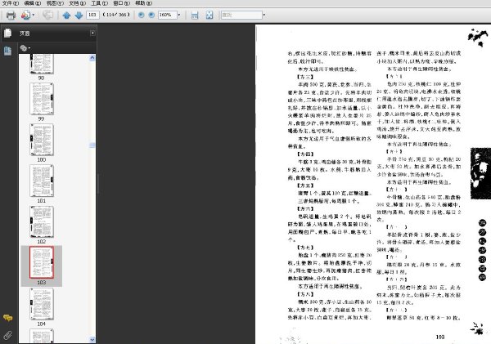The image size is (491, 344).
Task: Expand the collaborate icon dropdown arrow
Action: (x=34, y=15)
